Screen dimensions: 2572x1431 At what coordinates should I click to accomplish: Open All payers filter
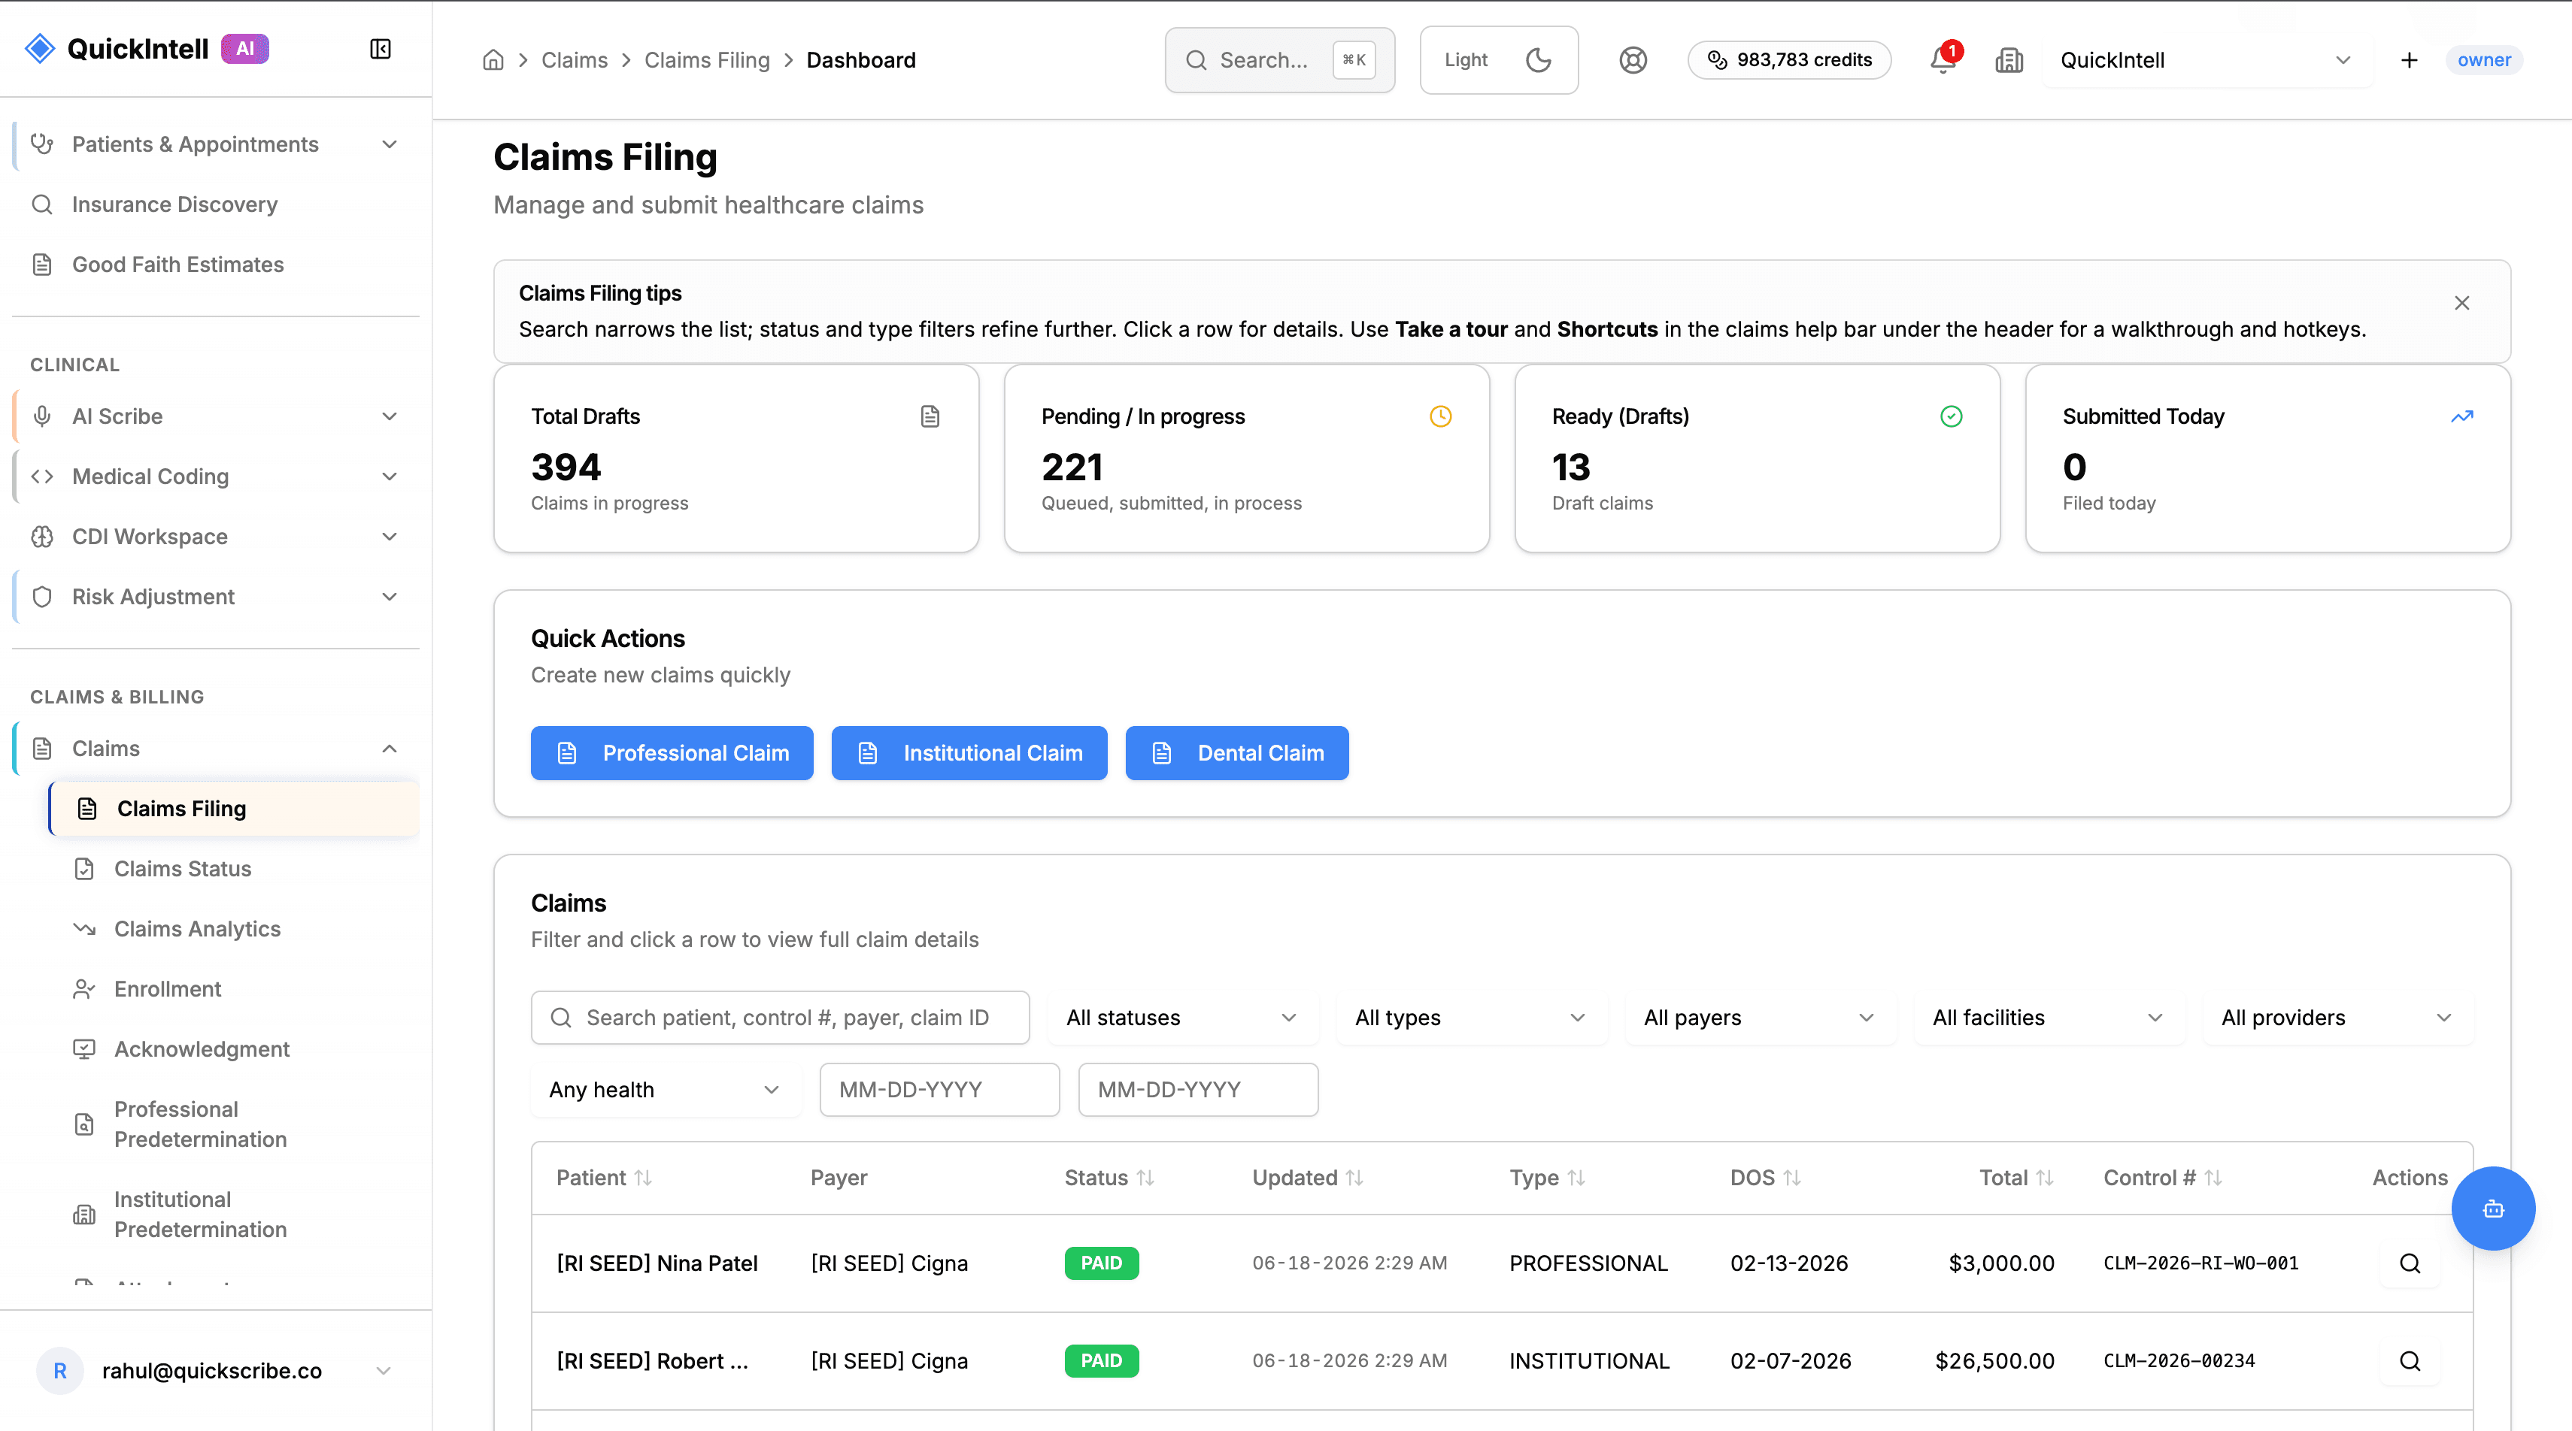(x=1761, y=1018)
